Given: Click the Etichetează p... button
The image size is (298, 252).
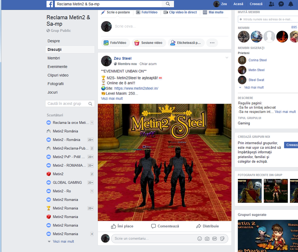Looking at the screenshot, I should pos(186,43).
